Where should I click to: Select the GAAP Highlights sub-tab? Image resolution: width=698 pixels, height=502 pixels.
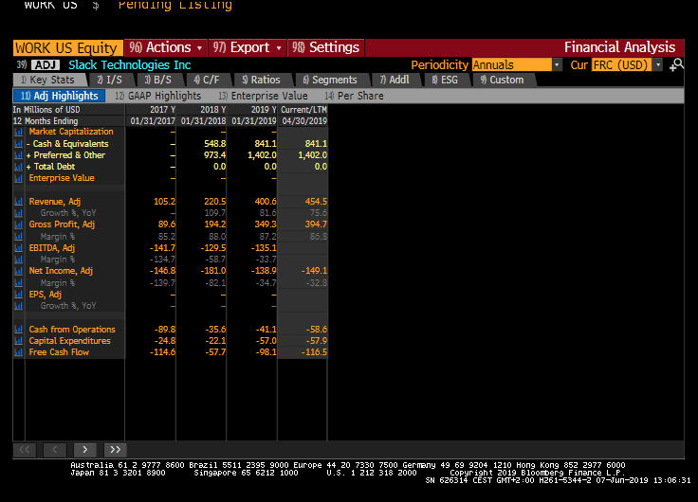pos(158,96)
